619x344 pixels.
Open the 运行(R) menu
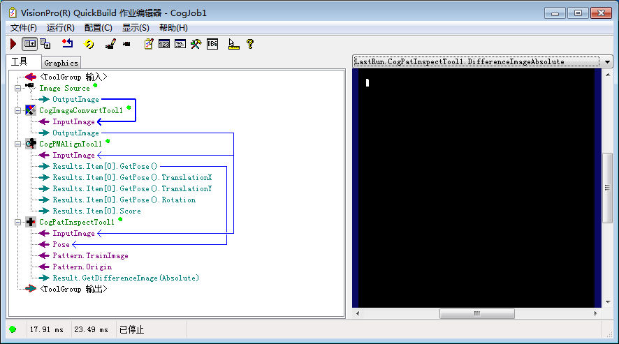point(60,28)
